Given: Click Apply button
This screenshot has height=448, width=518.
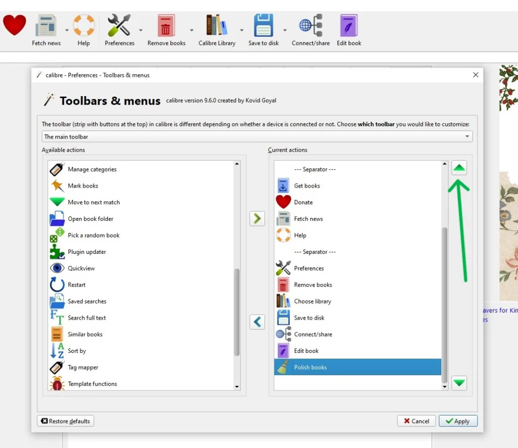Looking at the screenshot, I should coord(458,421).
